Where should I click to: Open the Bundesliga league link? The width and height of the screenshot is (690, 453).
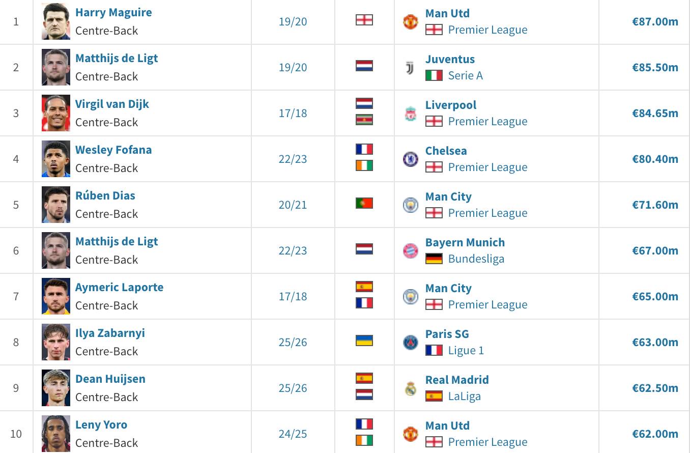tap(476, 259)
